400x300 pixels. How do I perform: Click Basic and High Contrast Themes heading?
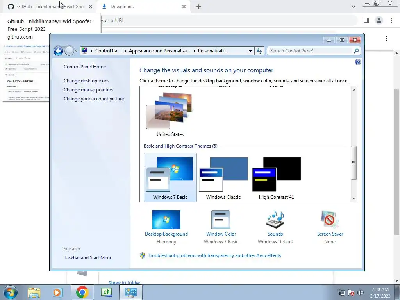point(180,146)
